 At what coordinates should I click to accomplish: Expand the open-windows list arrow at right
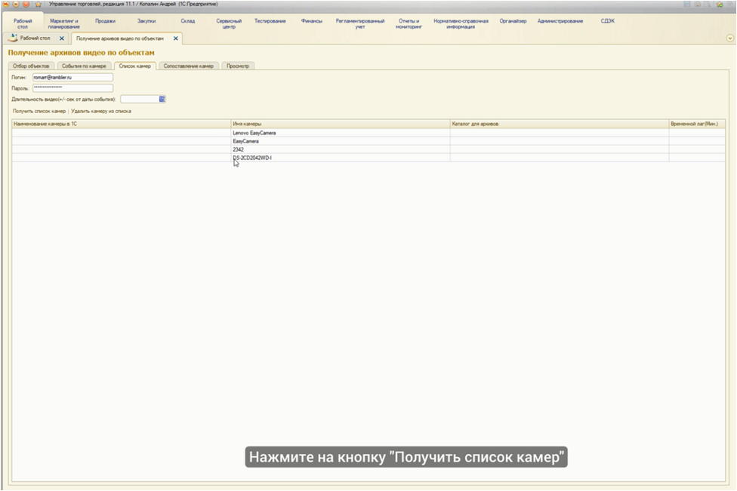(730, 38)
